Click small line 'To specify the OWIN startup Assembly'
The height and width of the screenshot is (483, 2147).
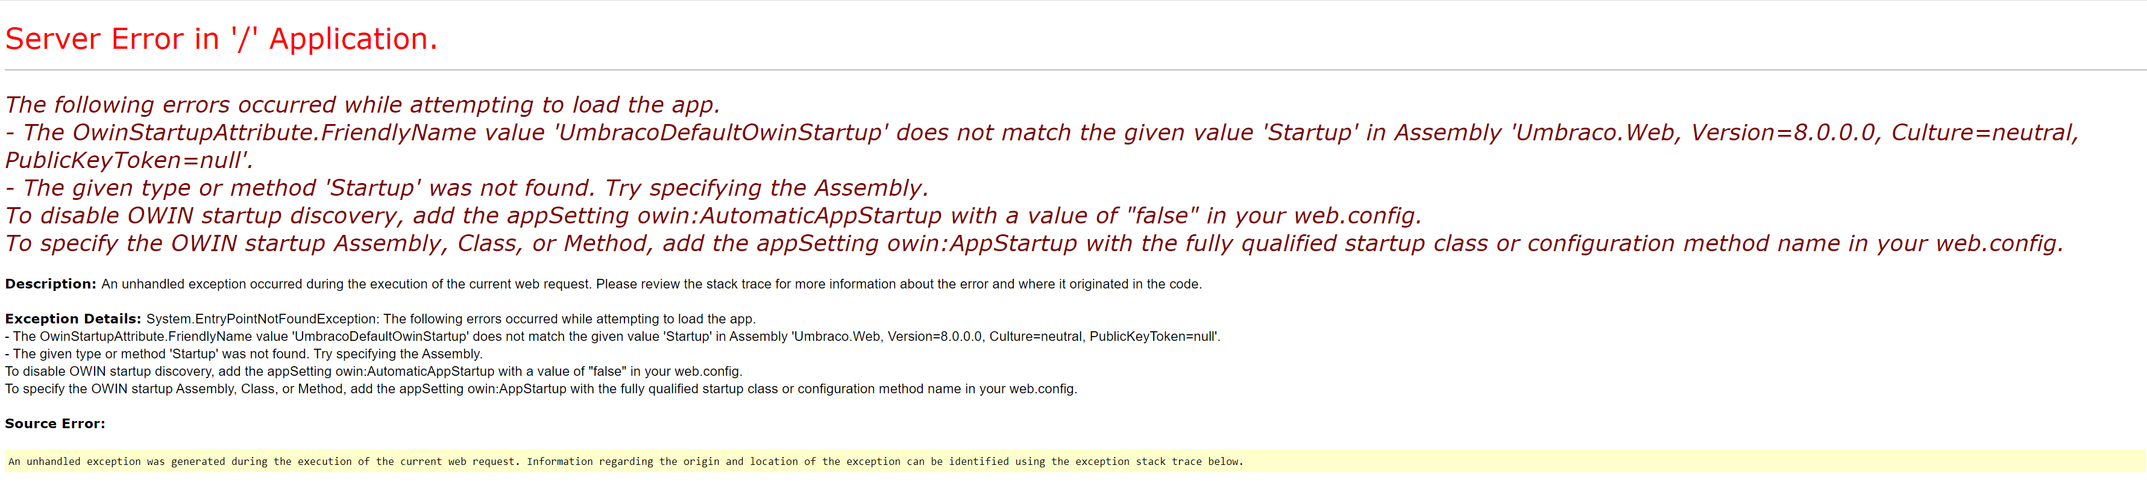tap(541, 389)
